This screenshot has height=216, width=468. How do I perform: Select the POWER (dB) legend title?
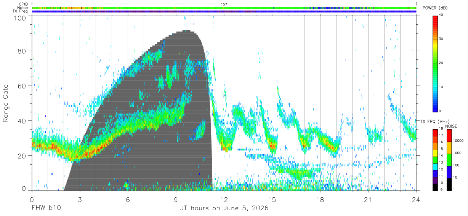[435, 8]
